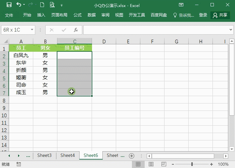This screenshot has width=235, height=168.
Task: Open the Undo history dropdown arrow
Action: pyautogui.click(x=24, y=5)
